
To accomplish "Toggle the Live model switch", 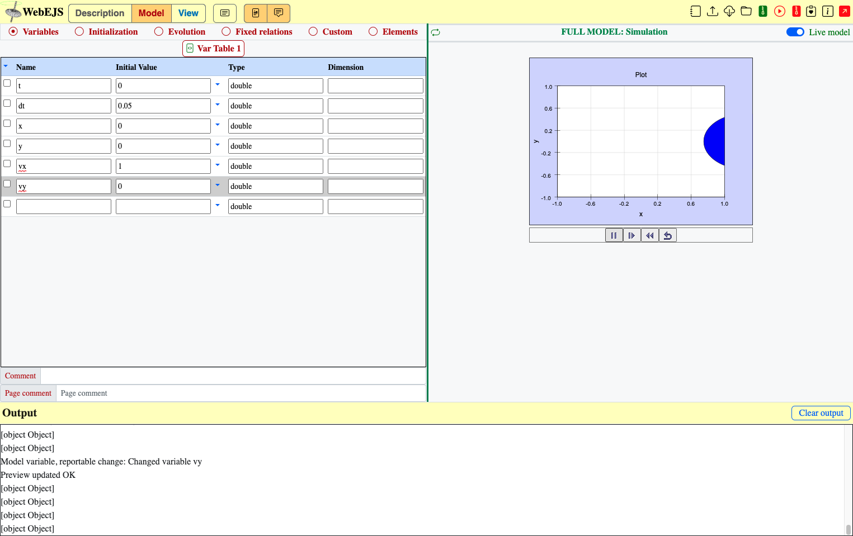I will [795, 32].
